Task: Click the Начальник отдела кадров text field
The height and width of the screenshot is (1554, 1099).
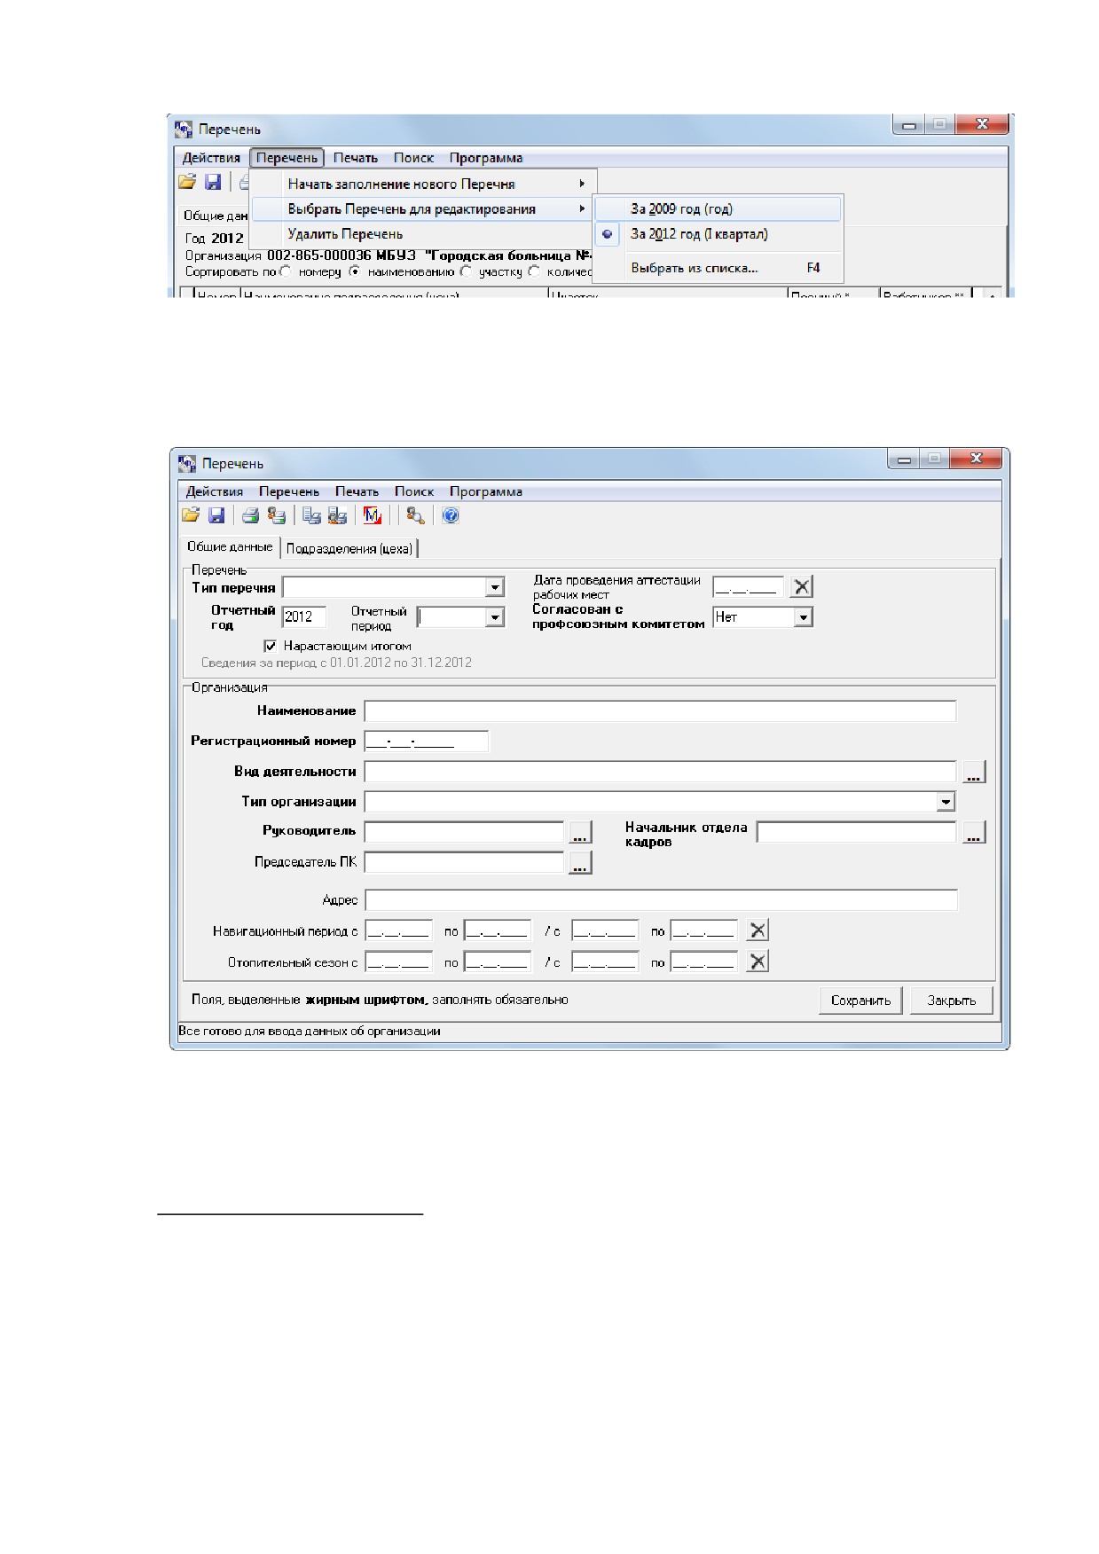Action: pos(857,832)
